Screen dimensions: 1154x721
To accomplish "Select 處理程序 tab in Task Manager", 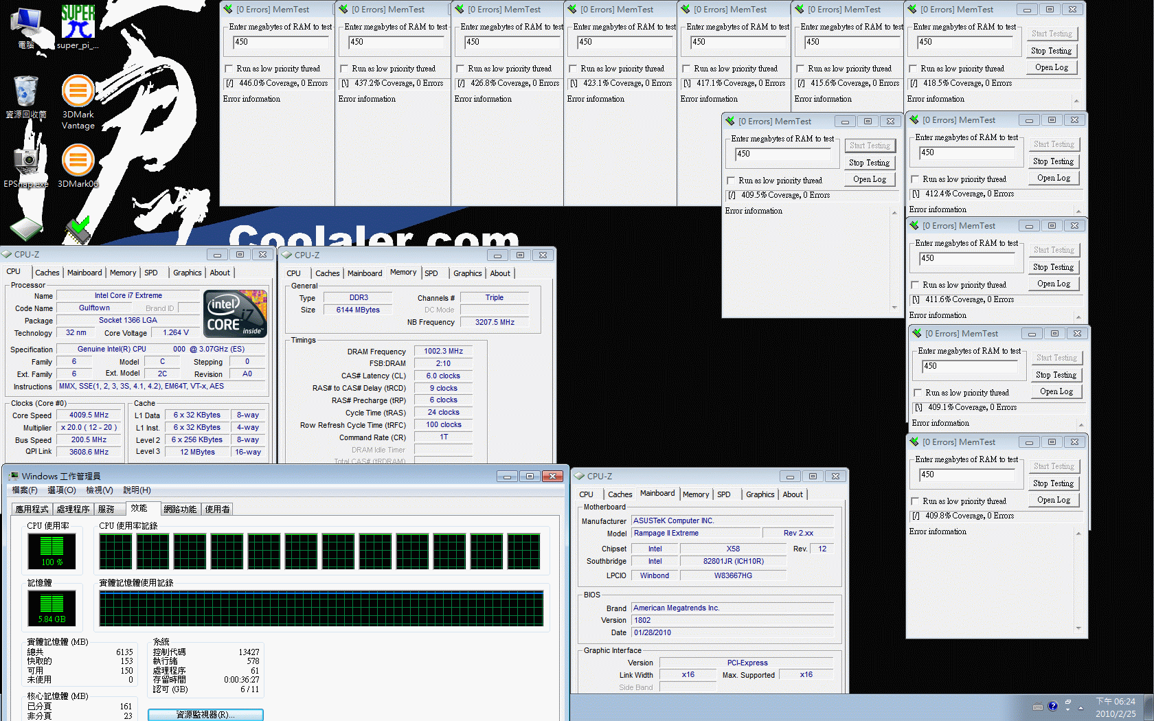I will pos(73,509).
